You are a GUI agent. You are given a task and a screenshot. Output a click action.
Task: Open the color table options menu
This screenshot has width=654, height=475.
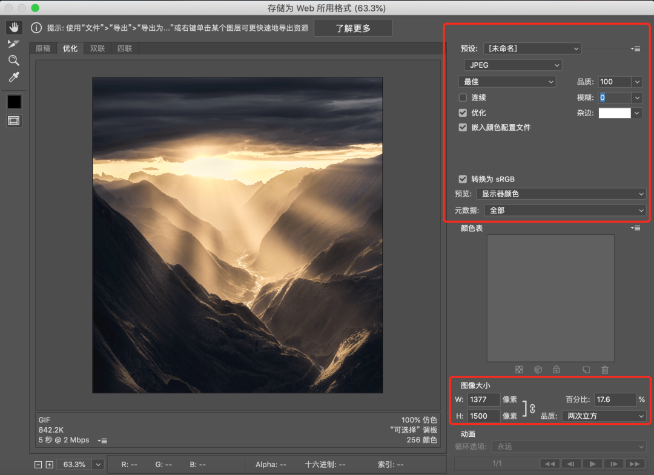(635, 228)
